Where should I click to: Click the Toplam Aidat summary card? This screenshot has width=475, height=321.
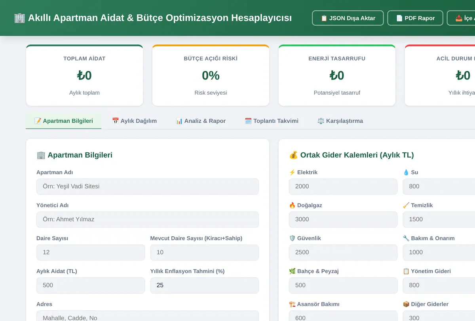point(84,75)
